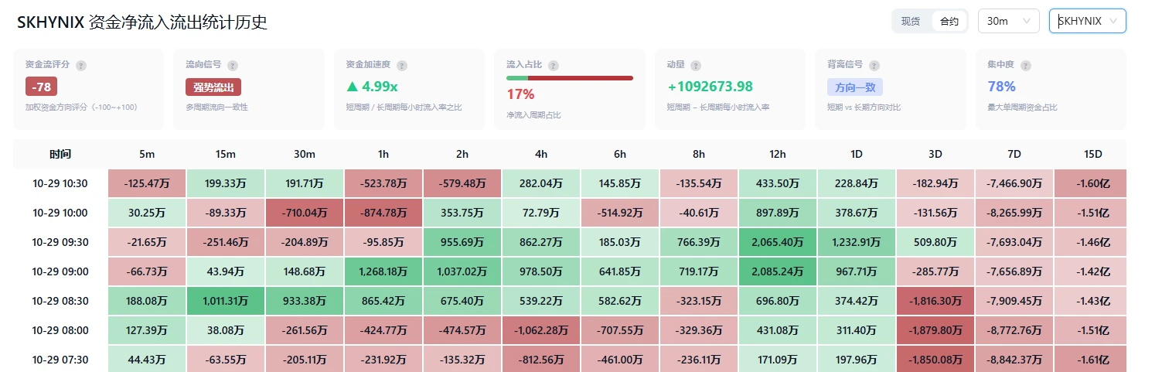Click the 1,232.91万 cell
Viewport: 1162px width, 372px height.
857,242
